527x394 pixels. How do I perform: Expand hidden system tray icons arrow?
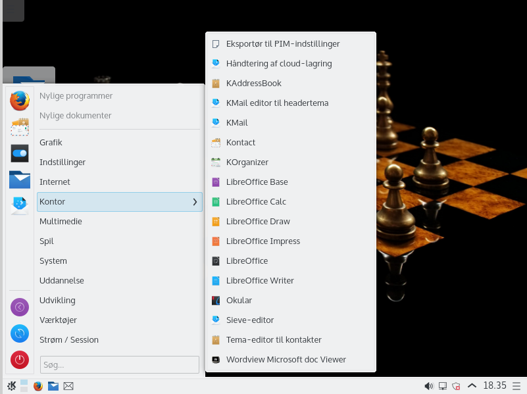(472, 385)
